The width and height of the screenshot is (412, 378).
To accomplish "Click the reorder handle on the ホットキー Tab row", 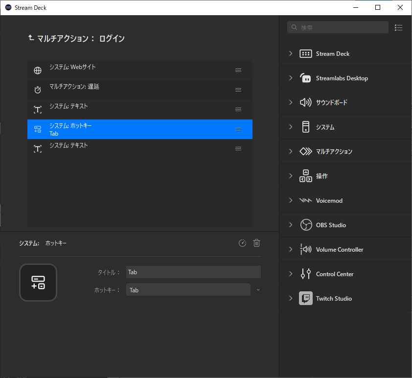I will coord(238,129).
